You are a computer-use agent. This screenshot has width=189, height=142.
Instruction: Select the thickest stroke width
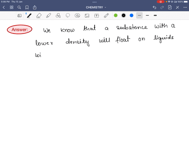click(x=155, y=15)
